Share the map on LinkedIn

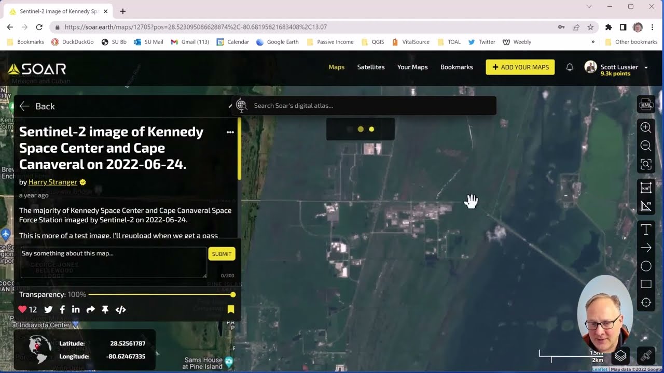[x=76, y=309]
